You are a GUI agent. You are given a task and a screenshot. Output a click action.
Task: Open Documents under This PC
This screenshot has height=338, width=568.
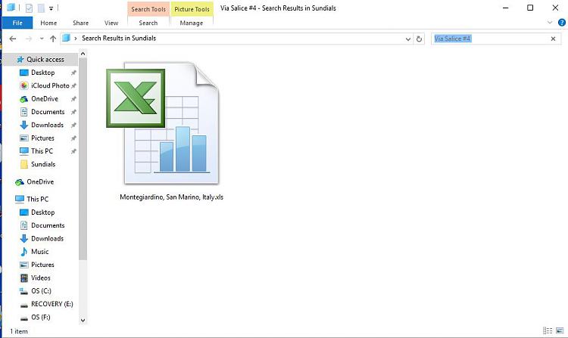click(48, 225)
